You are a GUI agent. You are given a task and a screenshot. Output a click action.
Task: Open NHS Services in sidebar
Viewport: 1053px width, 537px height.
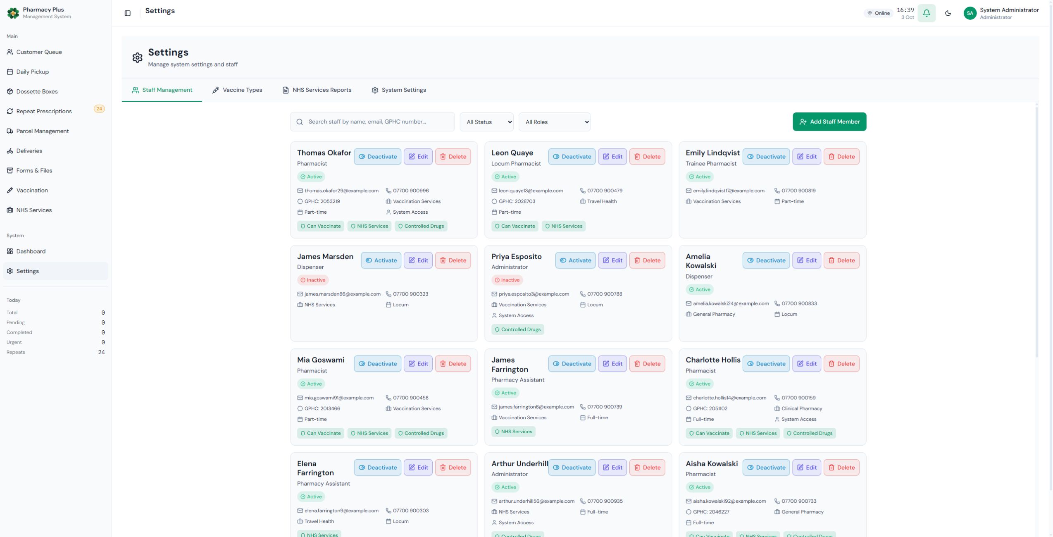(x=56, y=210)
